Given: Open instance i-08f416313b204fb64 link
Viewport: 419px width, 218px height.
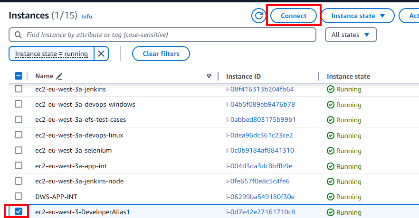Looking at the screenshot, I should [260, 89].
